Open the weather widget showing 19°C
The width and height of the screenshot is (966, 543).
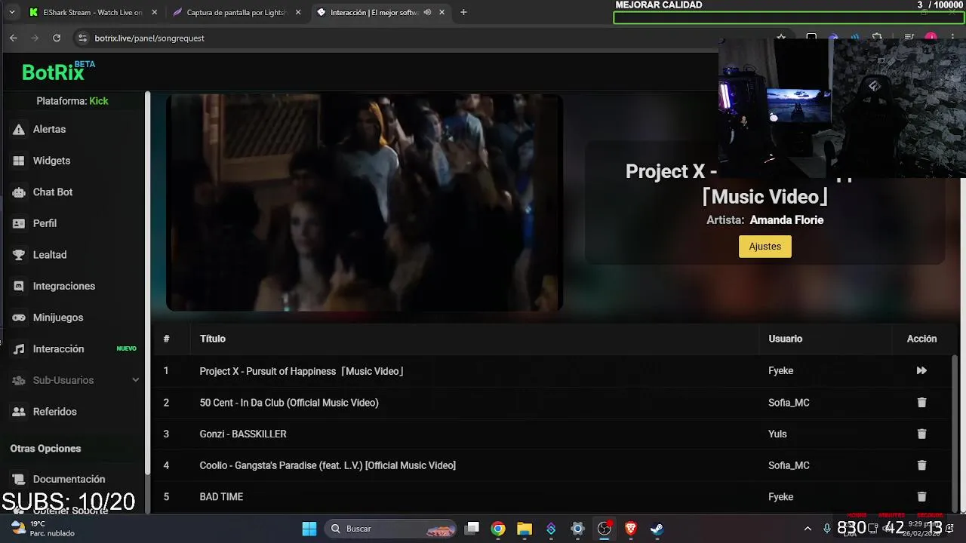tap(42, 528)
